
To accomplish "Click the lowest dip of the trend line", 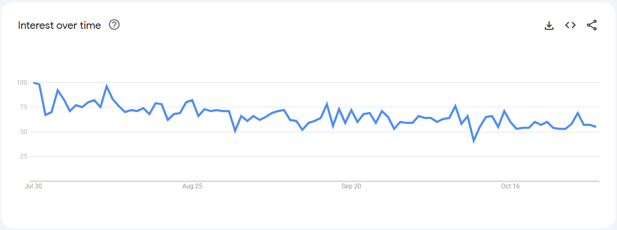I will pyautogui.click(x=474, y=141).
